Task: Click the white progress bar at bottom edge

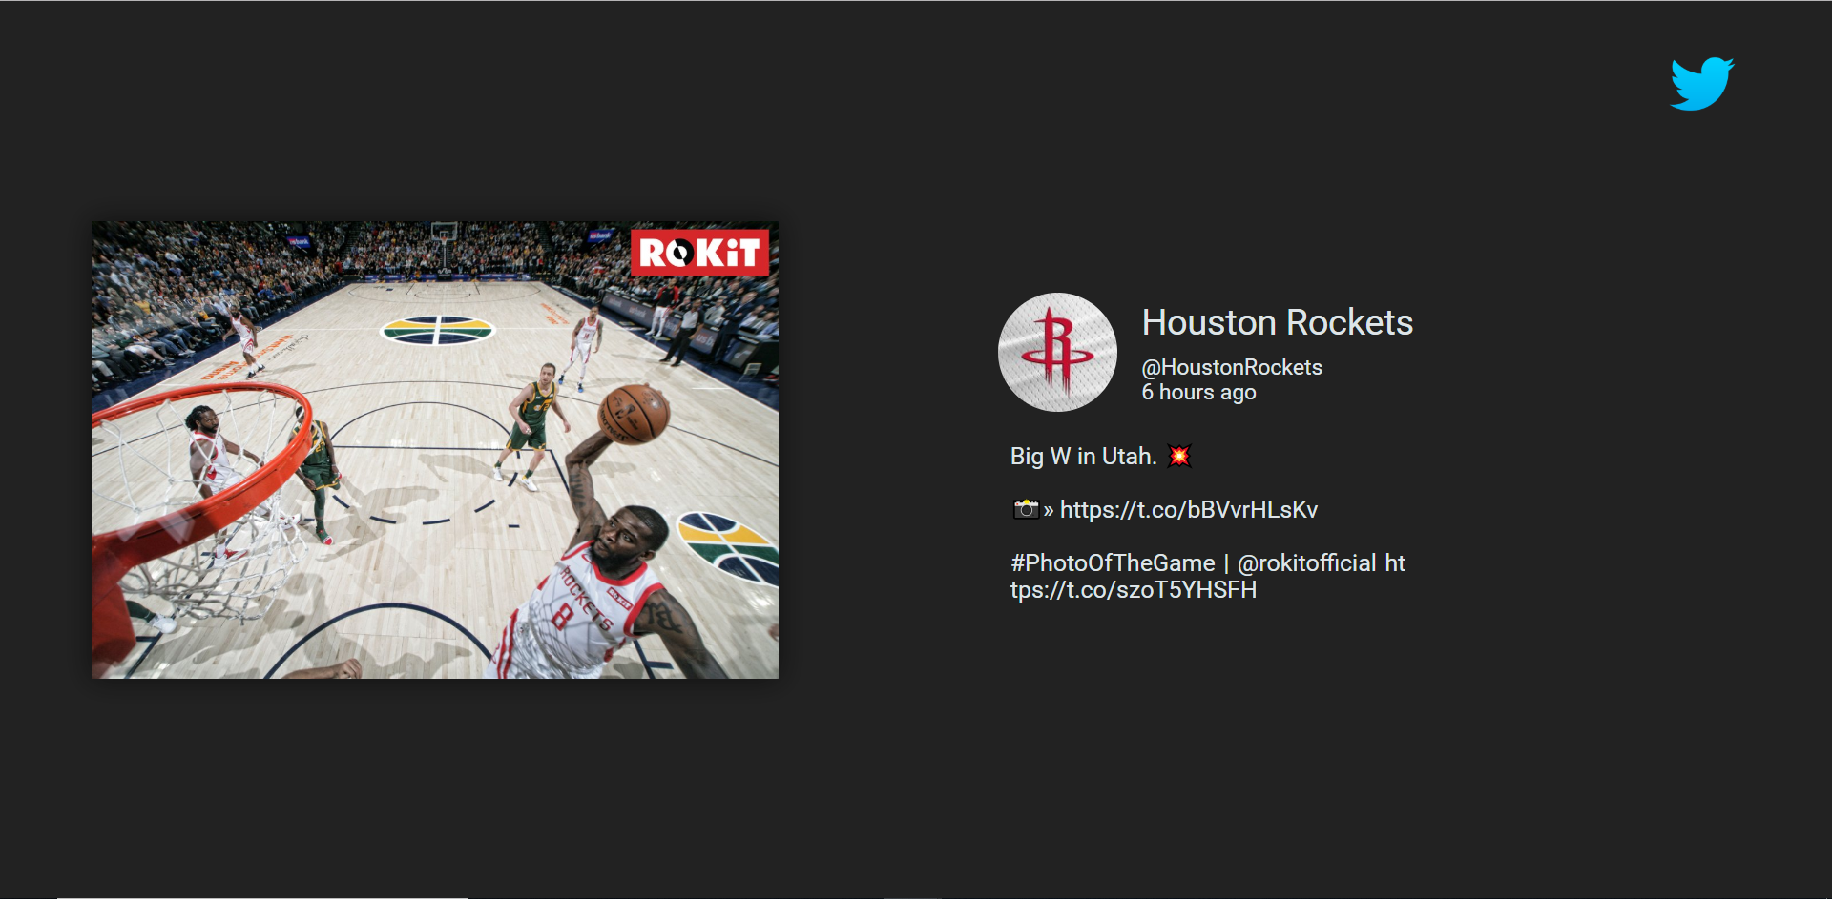Action: tap(262, 896)
